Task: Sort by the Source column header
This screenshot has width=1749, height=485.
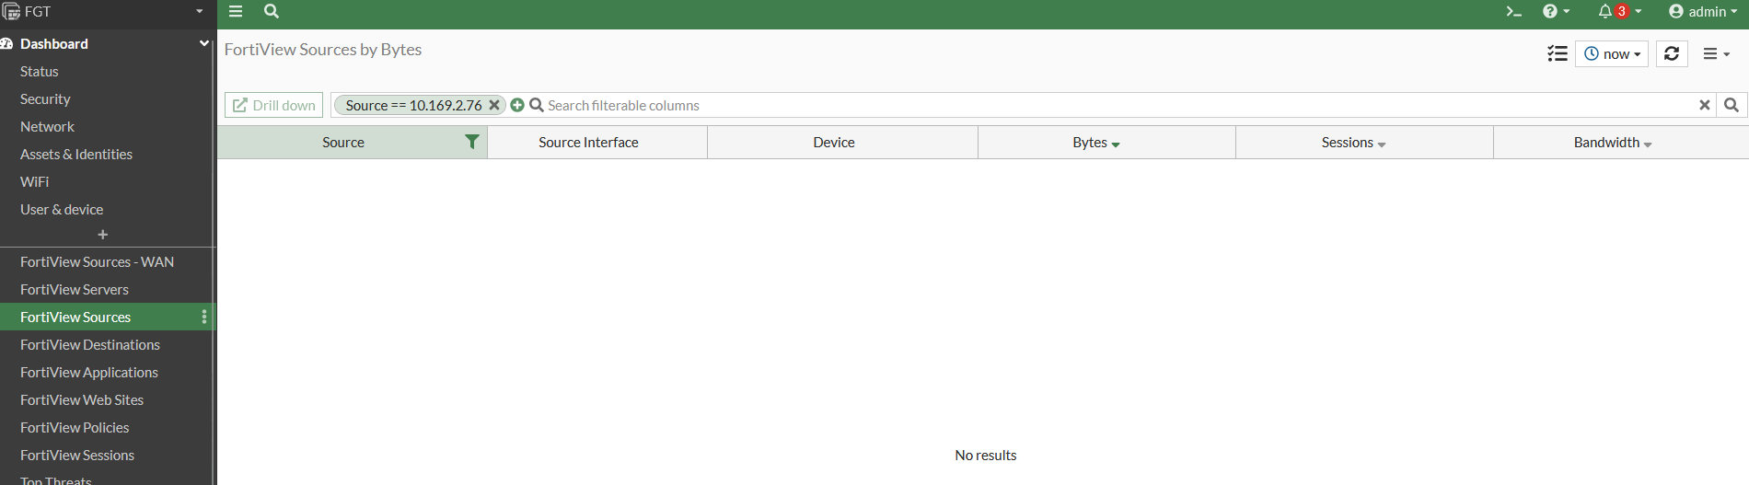Action: (343, 143)
